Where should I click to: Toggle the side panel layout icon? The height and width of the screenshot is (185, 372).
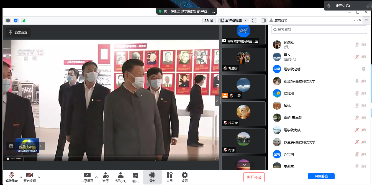pos(263,20)
